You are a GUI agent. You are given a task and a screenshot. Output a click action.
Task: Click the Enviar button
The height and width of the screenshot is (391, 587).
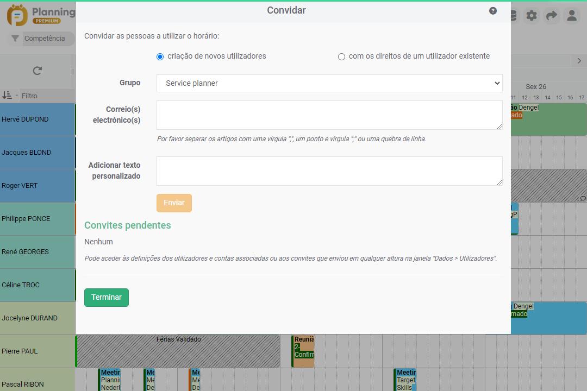174,203
